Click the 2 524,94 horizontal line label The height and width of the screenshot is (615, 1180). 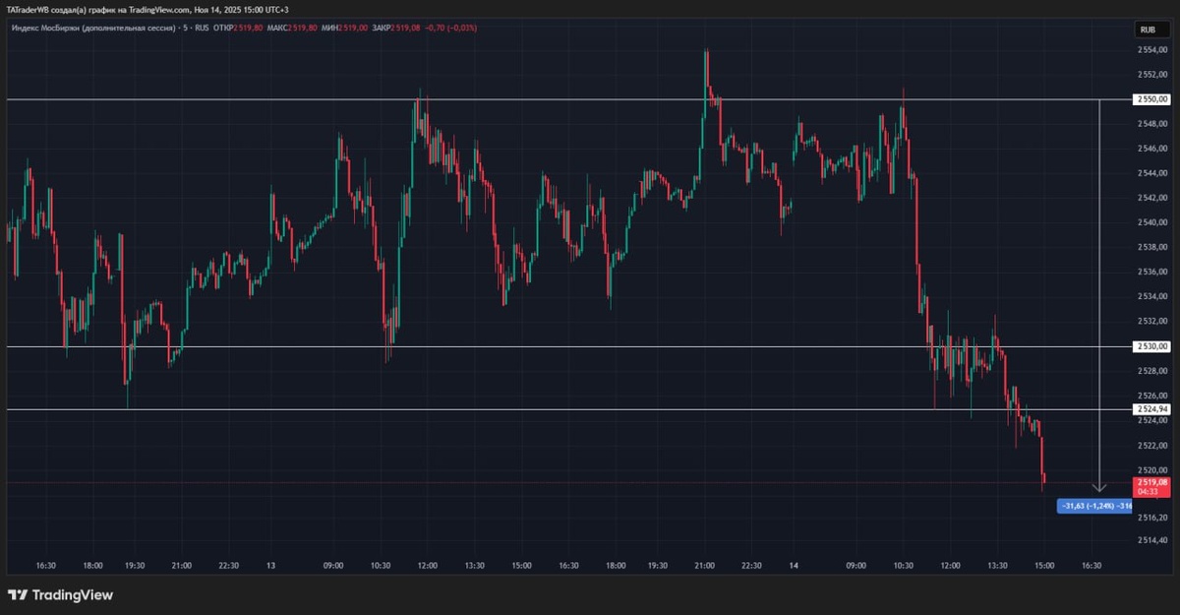click(x=1151, y=409)
